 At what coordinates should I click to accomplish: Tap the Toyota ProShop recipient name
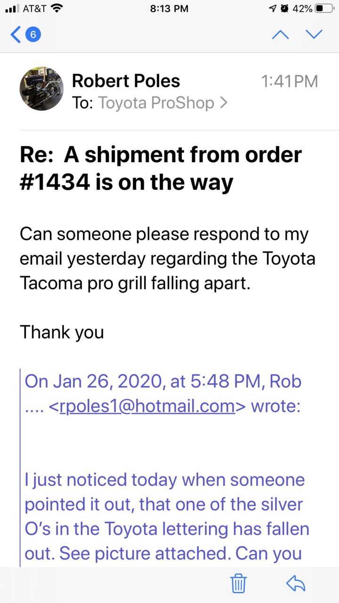[x=156, y=103]
